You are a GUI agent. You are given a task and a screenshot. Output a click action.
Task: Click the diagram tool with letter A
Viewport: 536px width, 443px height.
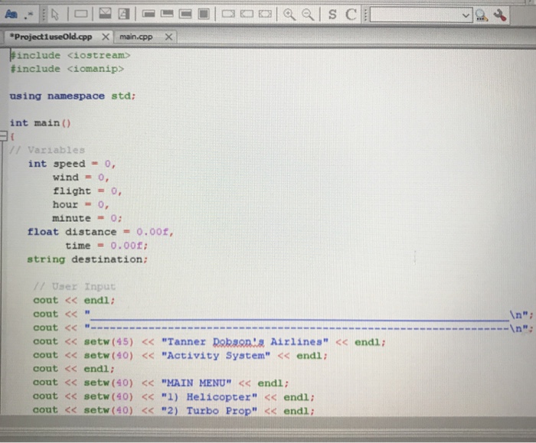[x=124, y=14]
